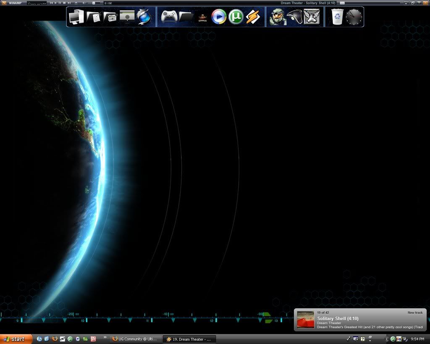Skip to previous track in Winamp
The image size is (430, 344).
coord(51,3)
